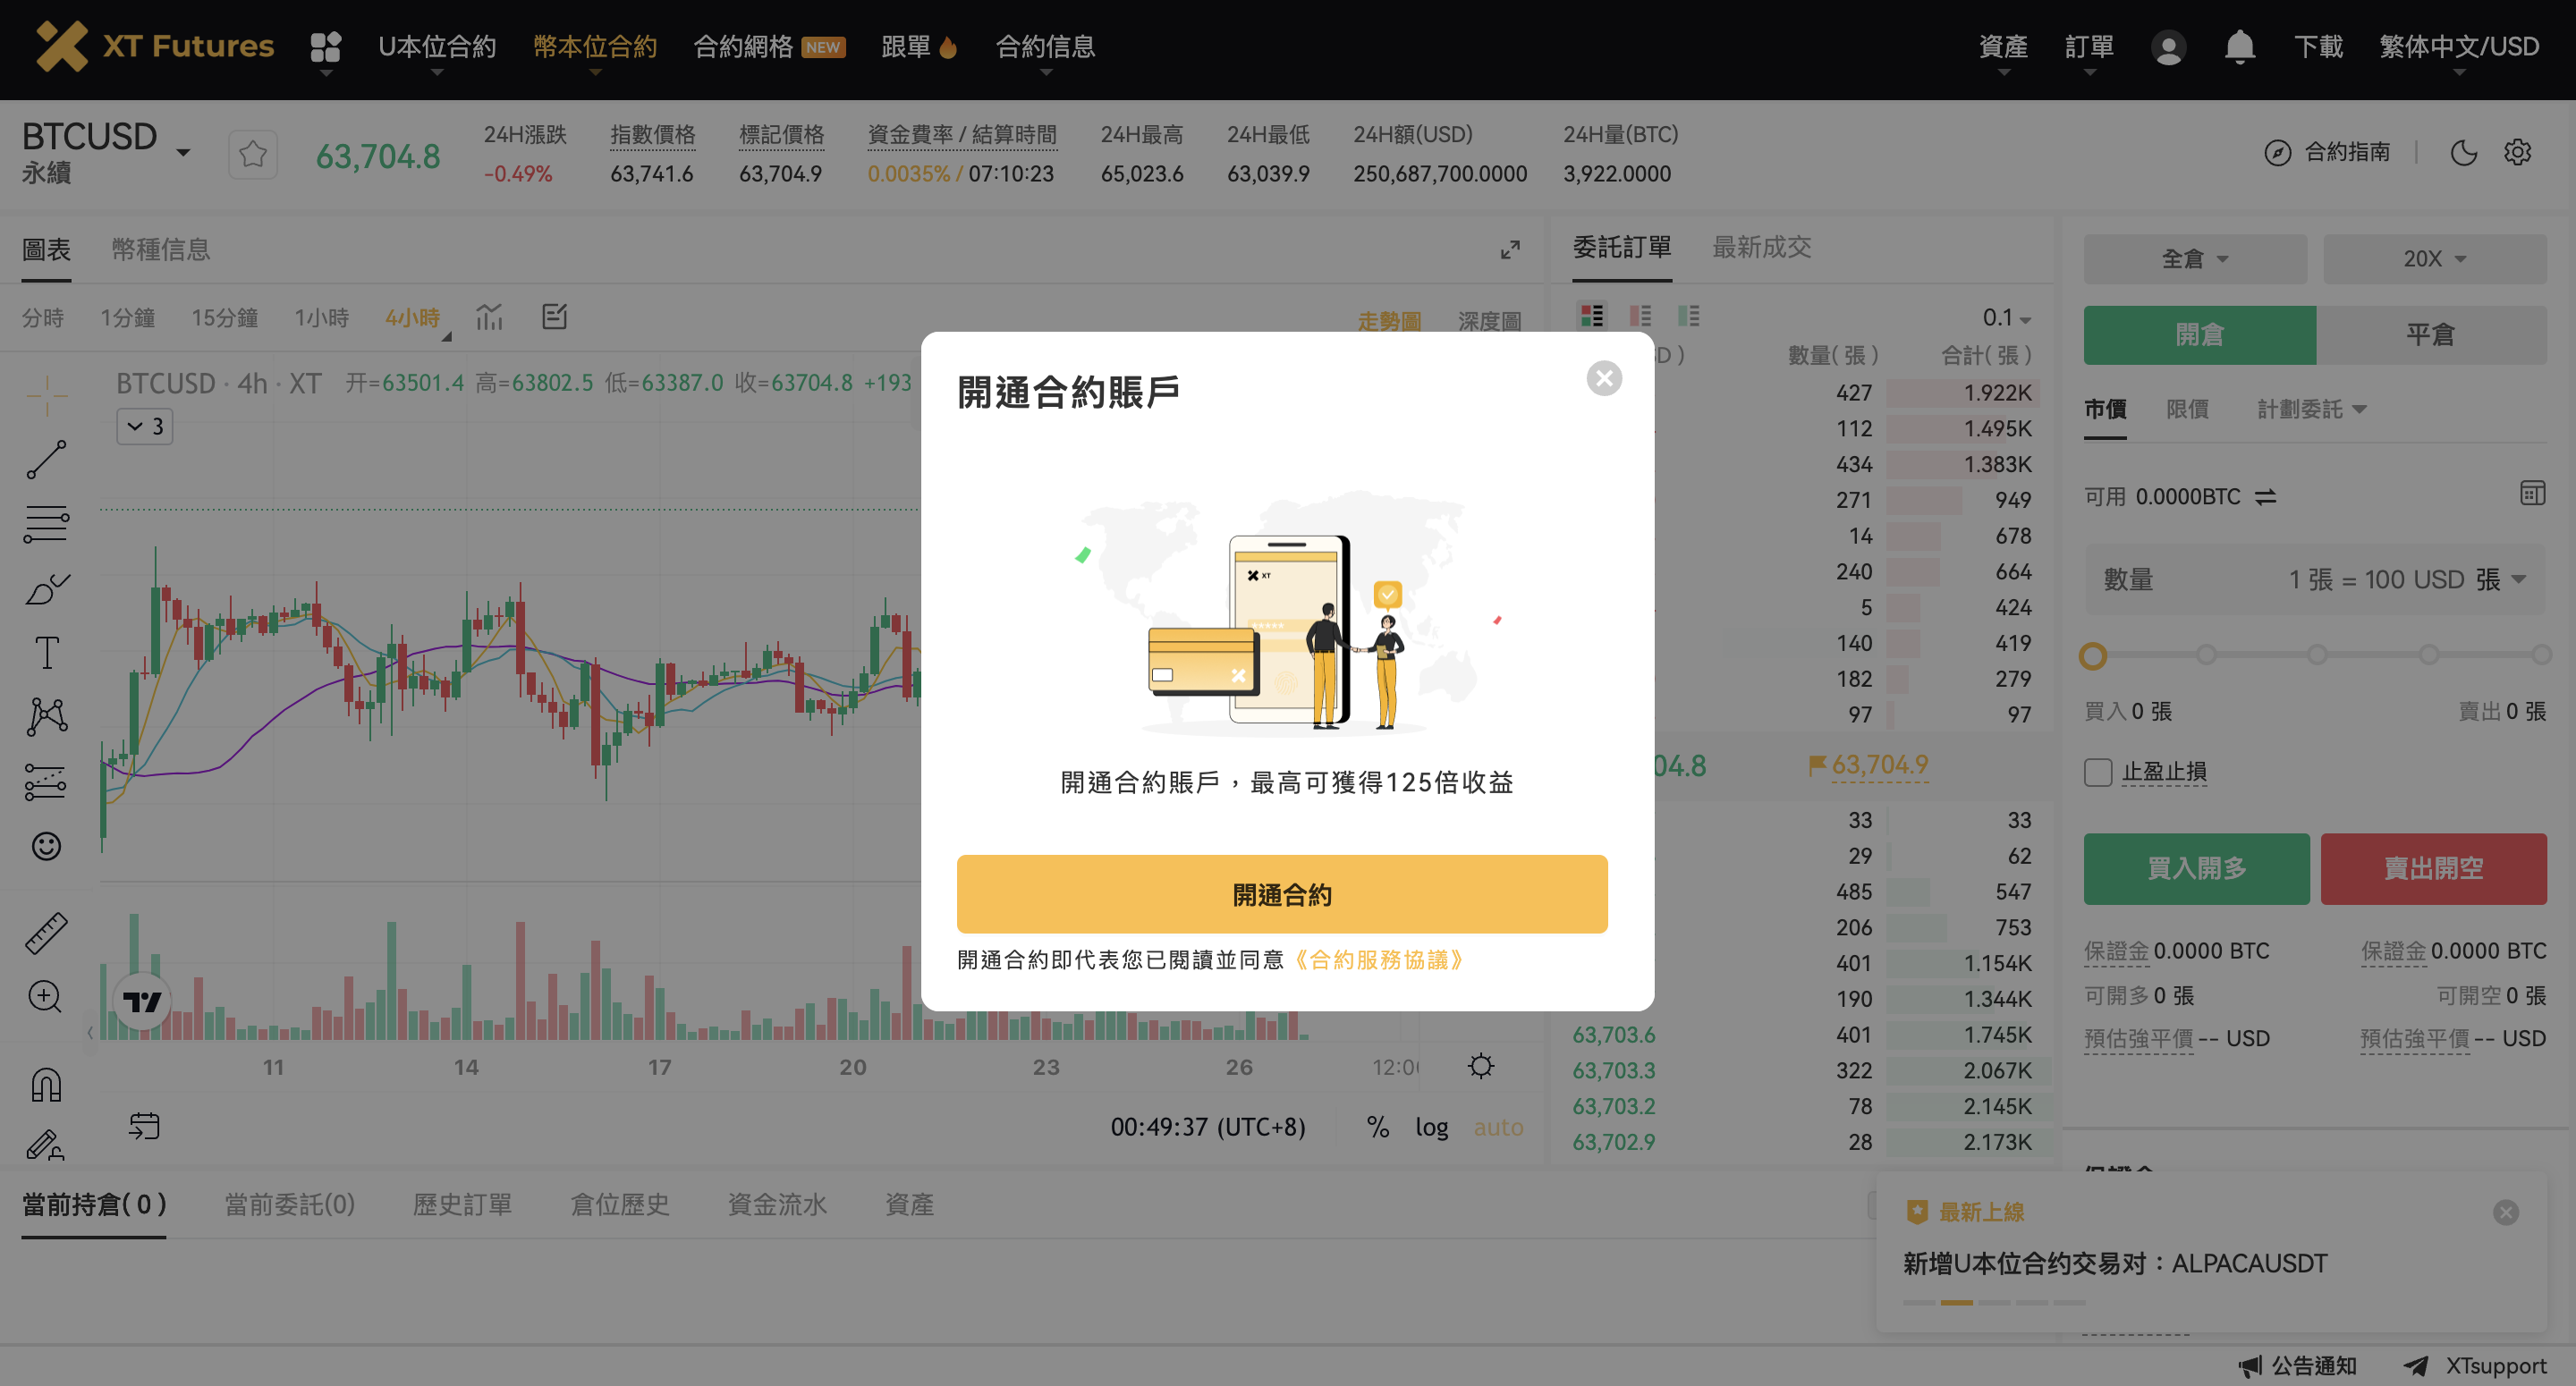Open the calculator icon in order panel
The width and height of the screenshot is (2576, 1386).
click(2532, 493)
